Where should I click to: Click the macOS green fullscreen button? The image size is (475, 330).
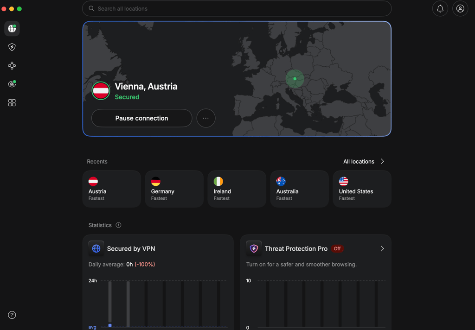click(19, 9)
